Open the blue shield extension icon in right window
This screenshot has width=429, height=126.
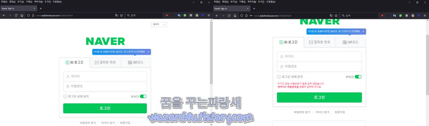tap(419, 15)
